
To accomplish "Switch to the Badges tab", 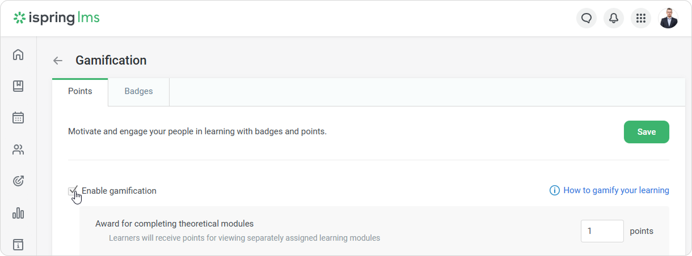I will point(138,91).
